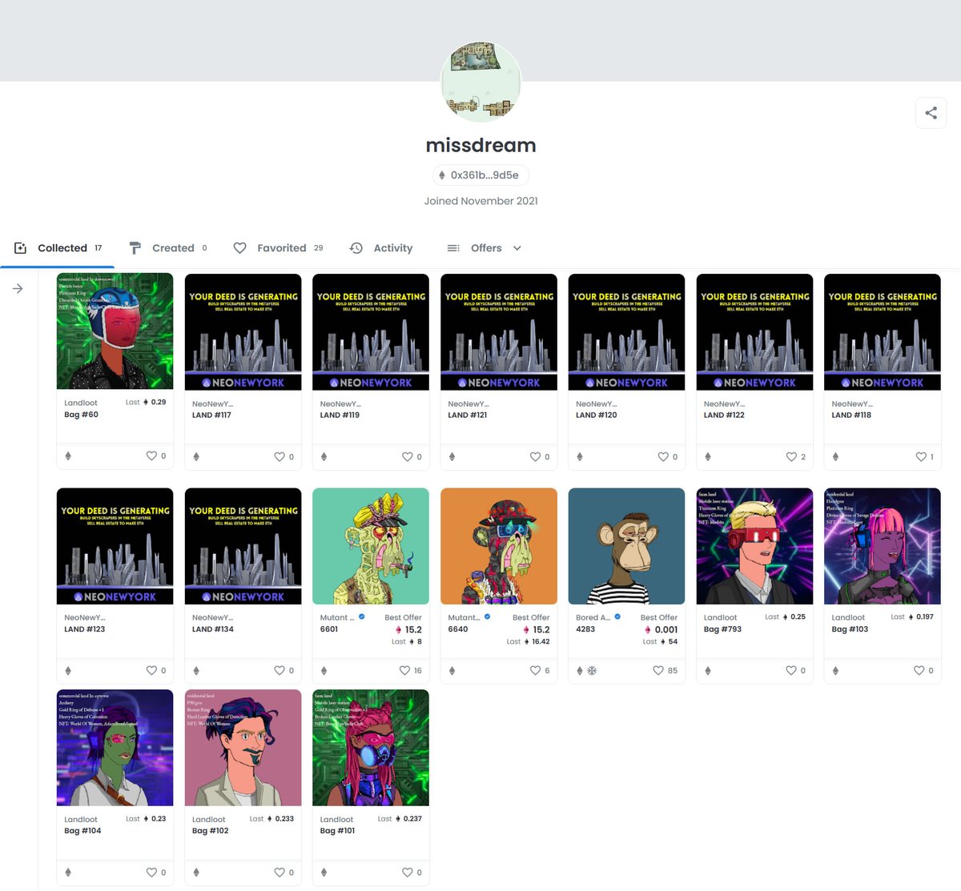
Task: Favorite LAND #120 heart icon
Action: pos(663,457)
